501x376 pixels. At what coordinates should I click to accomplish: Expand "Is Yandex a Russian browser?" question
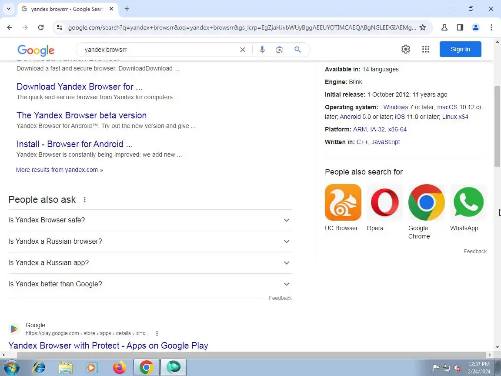pos(150,242)
